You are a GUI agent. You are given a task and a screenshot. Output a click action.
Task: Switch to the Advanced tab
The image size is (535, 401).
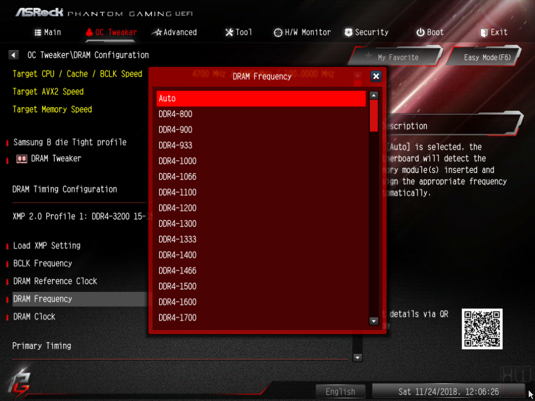coord(174,32)
